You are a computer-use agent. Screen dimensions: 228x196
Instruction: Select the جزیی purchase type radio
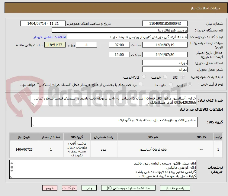click(x=190, y=84)
